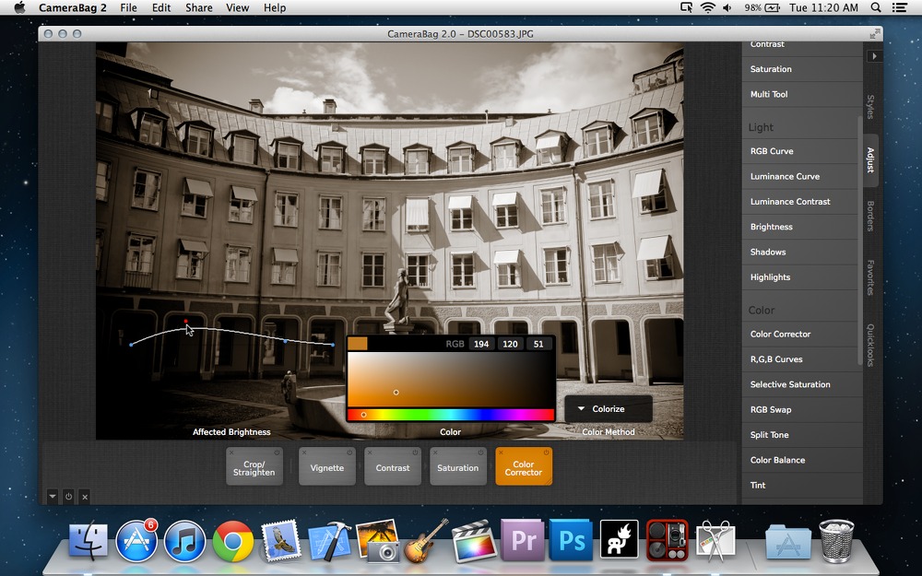
Task: Toggle the window fullscreen arrows icon
Action: click(875, 34)
